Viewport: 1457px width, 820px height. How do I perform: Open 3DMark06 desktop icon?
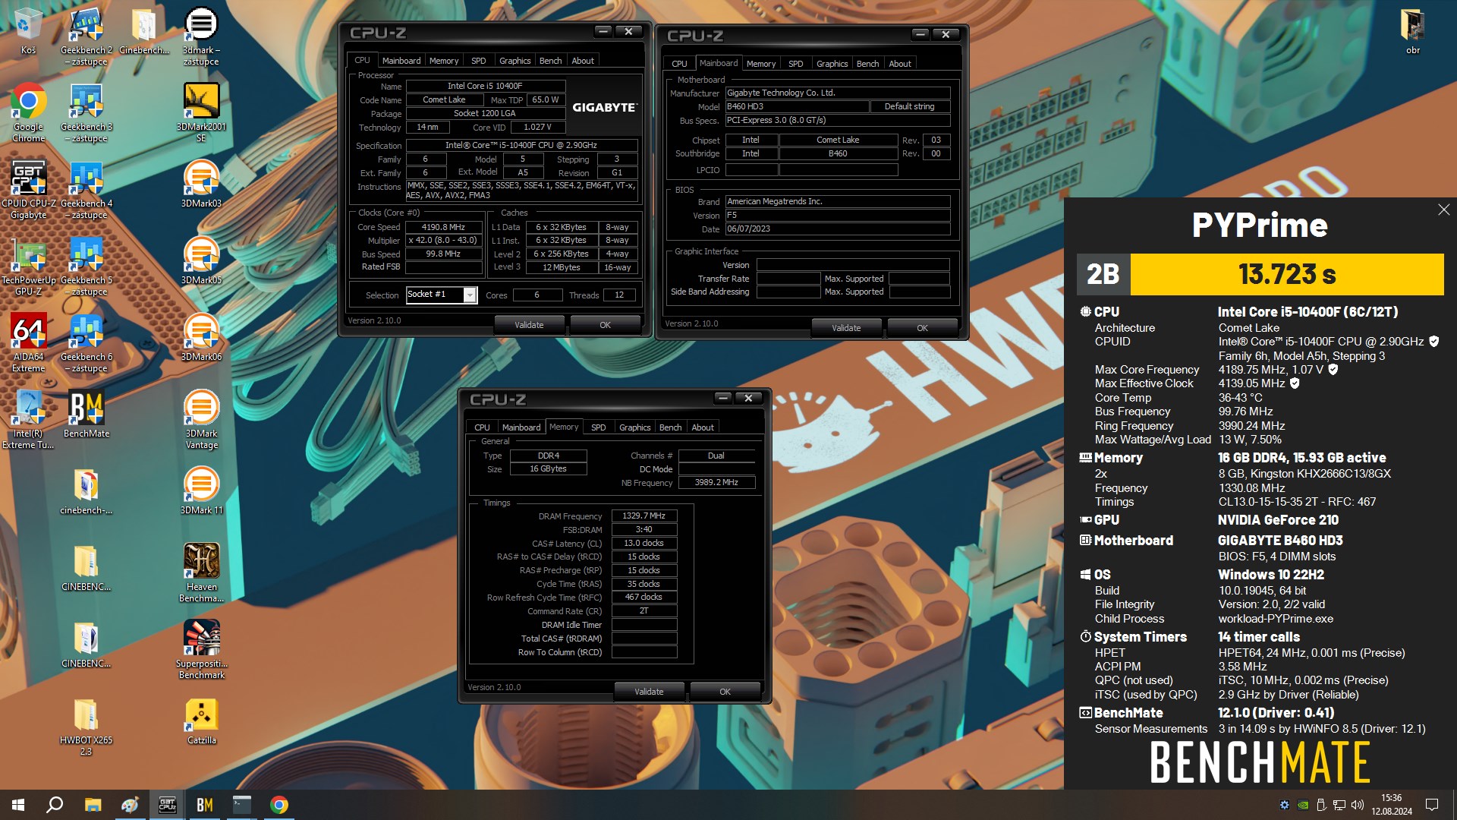(x=201, y=338)
